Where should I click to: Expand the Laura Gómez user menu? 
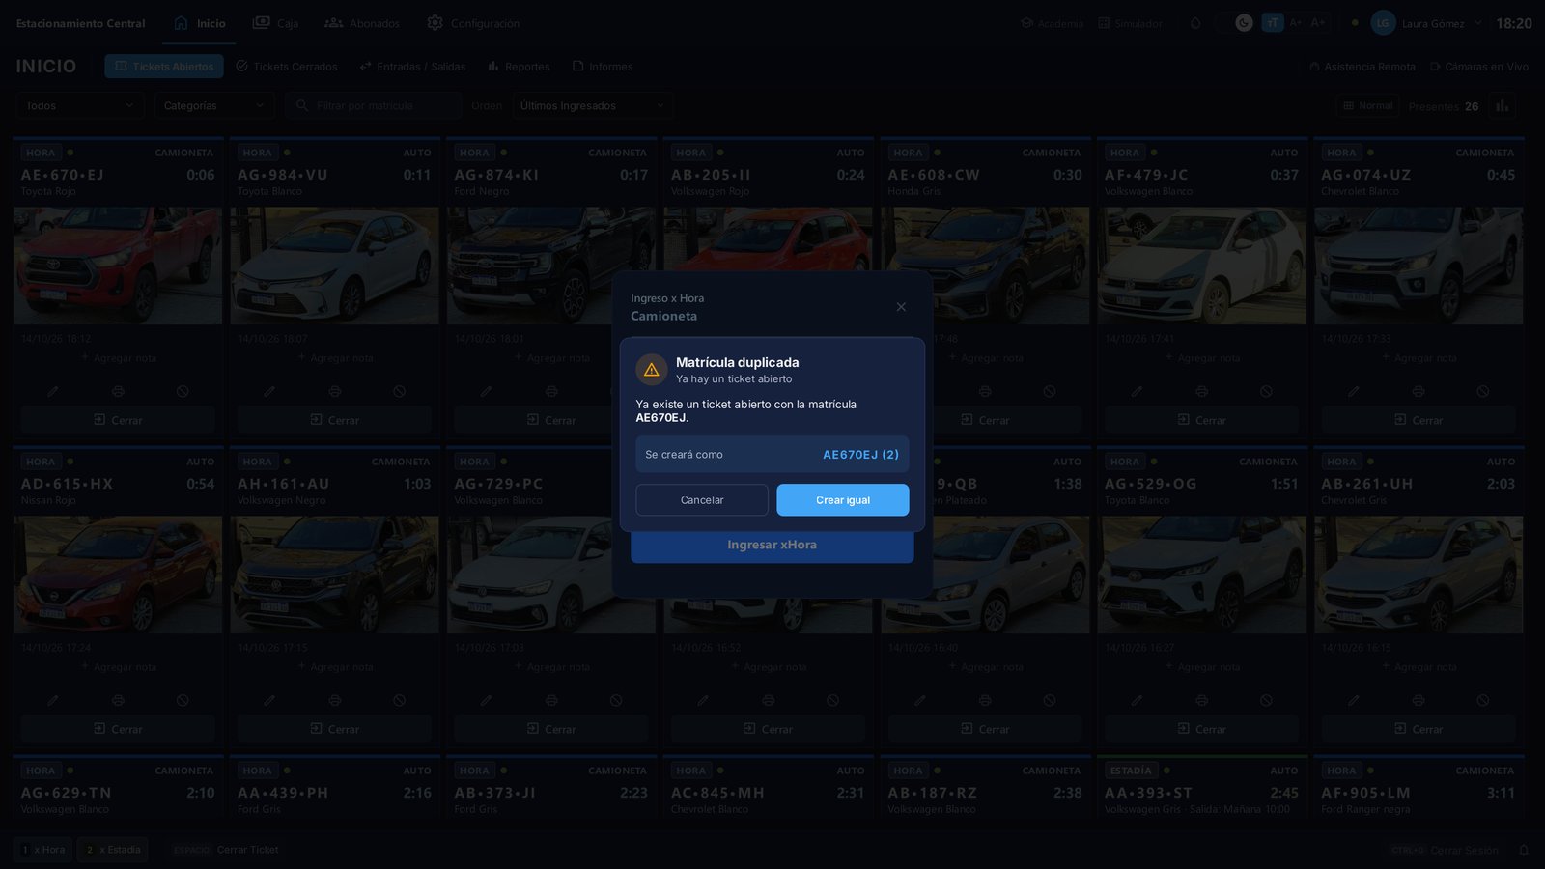click(1426, 23)
